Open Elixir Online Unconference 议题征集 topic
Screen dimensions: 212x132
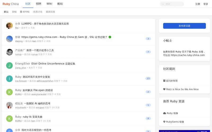pos(53,64)
